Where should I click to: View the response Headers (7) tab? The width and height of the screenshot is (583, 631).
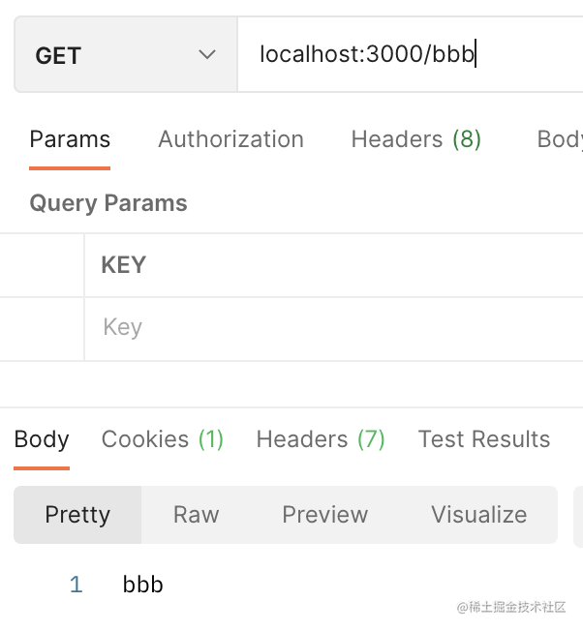(321, 439)
